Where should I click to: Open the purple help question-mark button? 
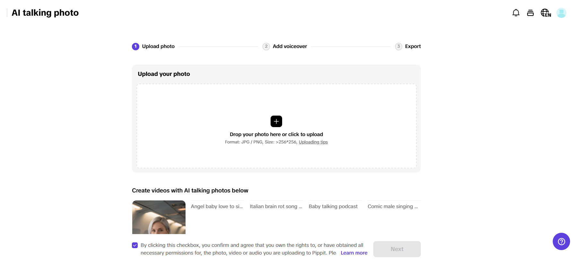(561, 241)
